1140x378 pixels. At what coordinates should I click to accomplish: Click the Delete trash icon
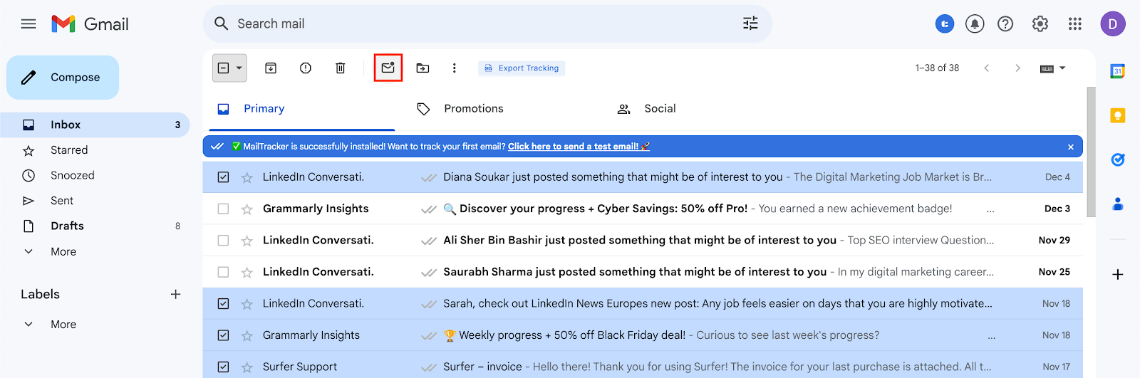click(x=341, y=68)
